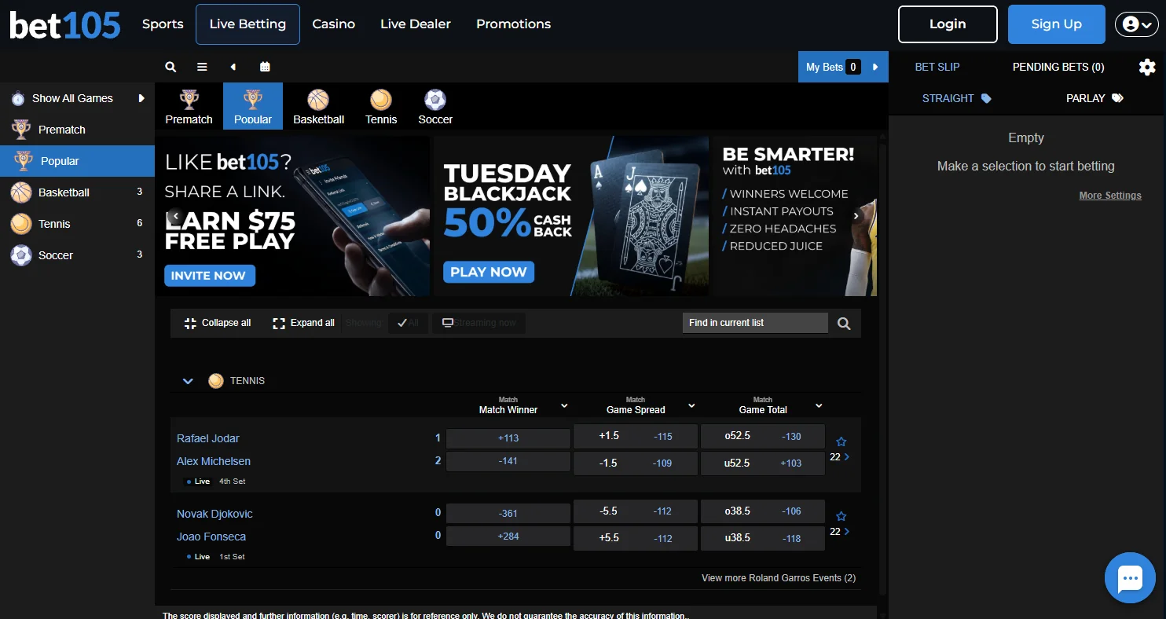Collapse the TENNIS section chevron

(188, 381)
